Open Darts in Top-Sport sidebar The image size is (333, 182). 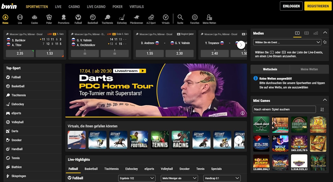pos(32,131)
